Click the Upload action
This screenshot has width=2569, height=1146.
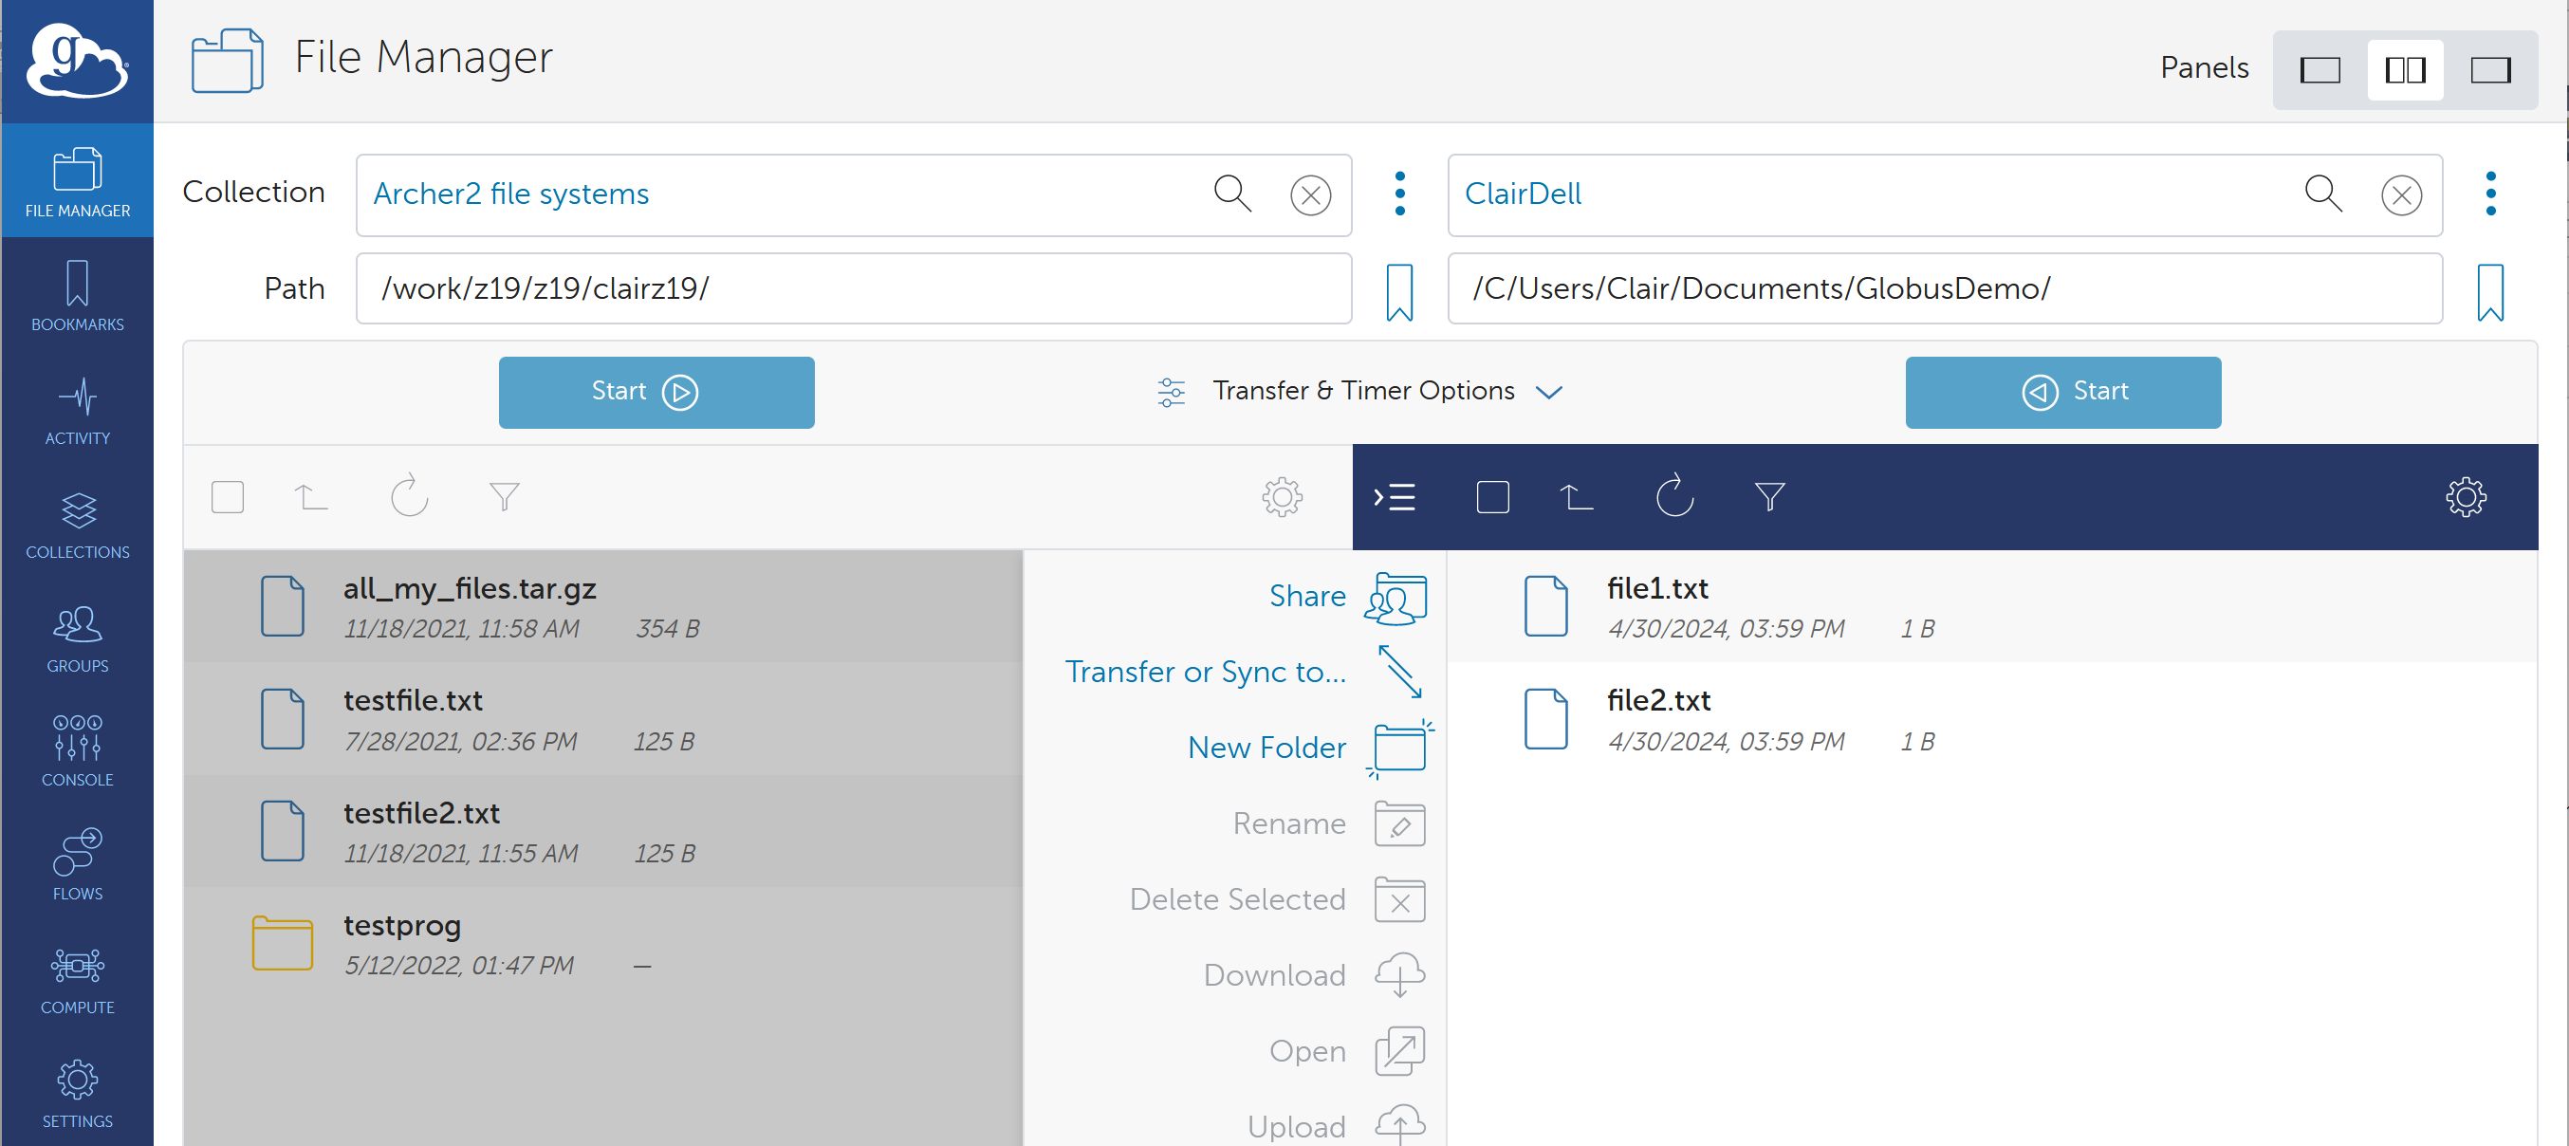(x=1337, y=1126)
